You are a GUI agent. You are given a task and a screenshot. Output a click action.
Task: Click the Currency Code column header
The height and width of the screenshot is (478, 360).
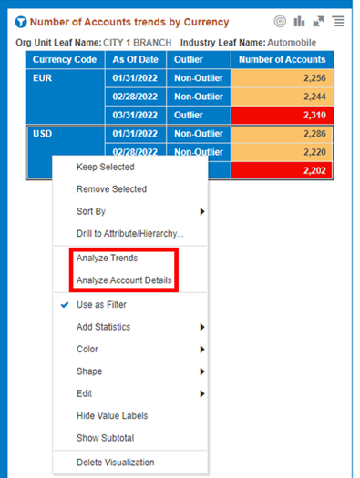(65, 60)
